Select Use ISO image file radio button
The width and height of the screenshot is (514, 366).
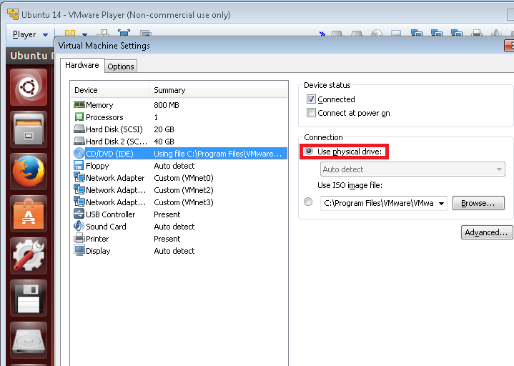[308, 202]
